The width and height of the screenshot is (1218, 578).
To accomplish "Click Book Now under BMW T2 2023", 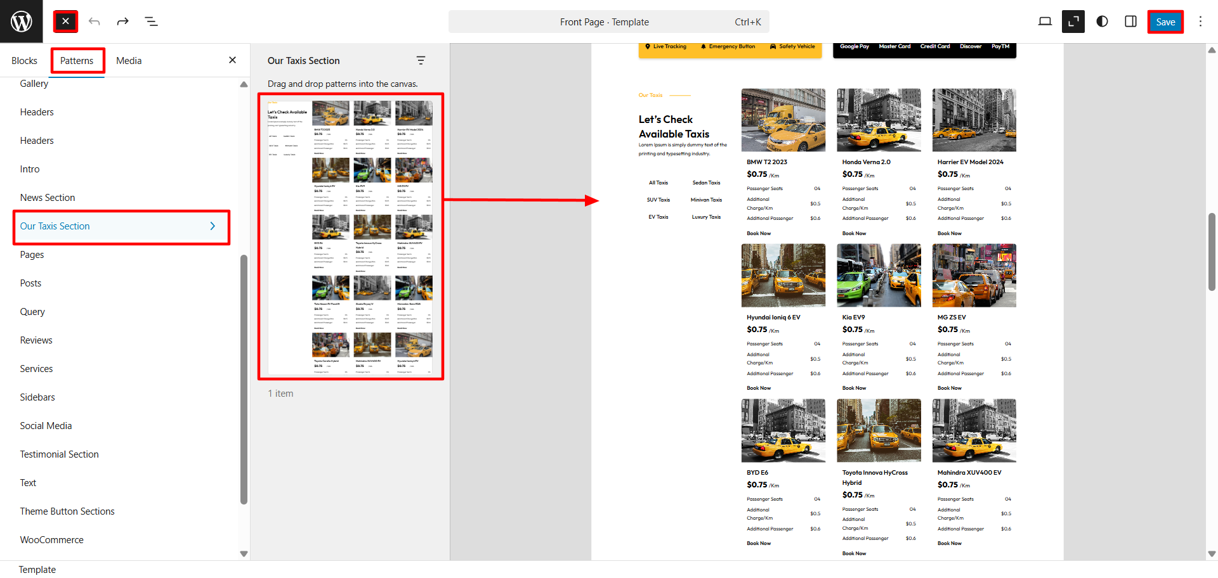I will [x=759, y=233].
